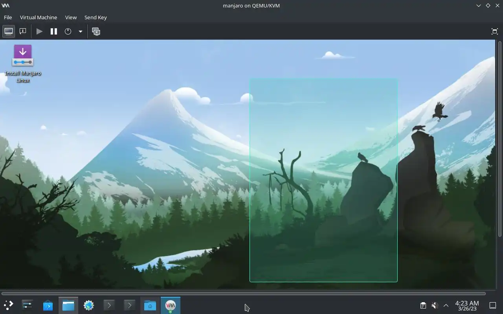The image size is (503, 314).
Task: Click the Show Desktop button
Action: (493, 305)
